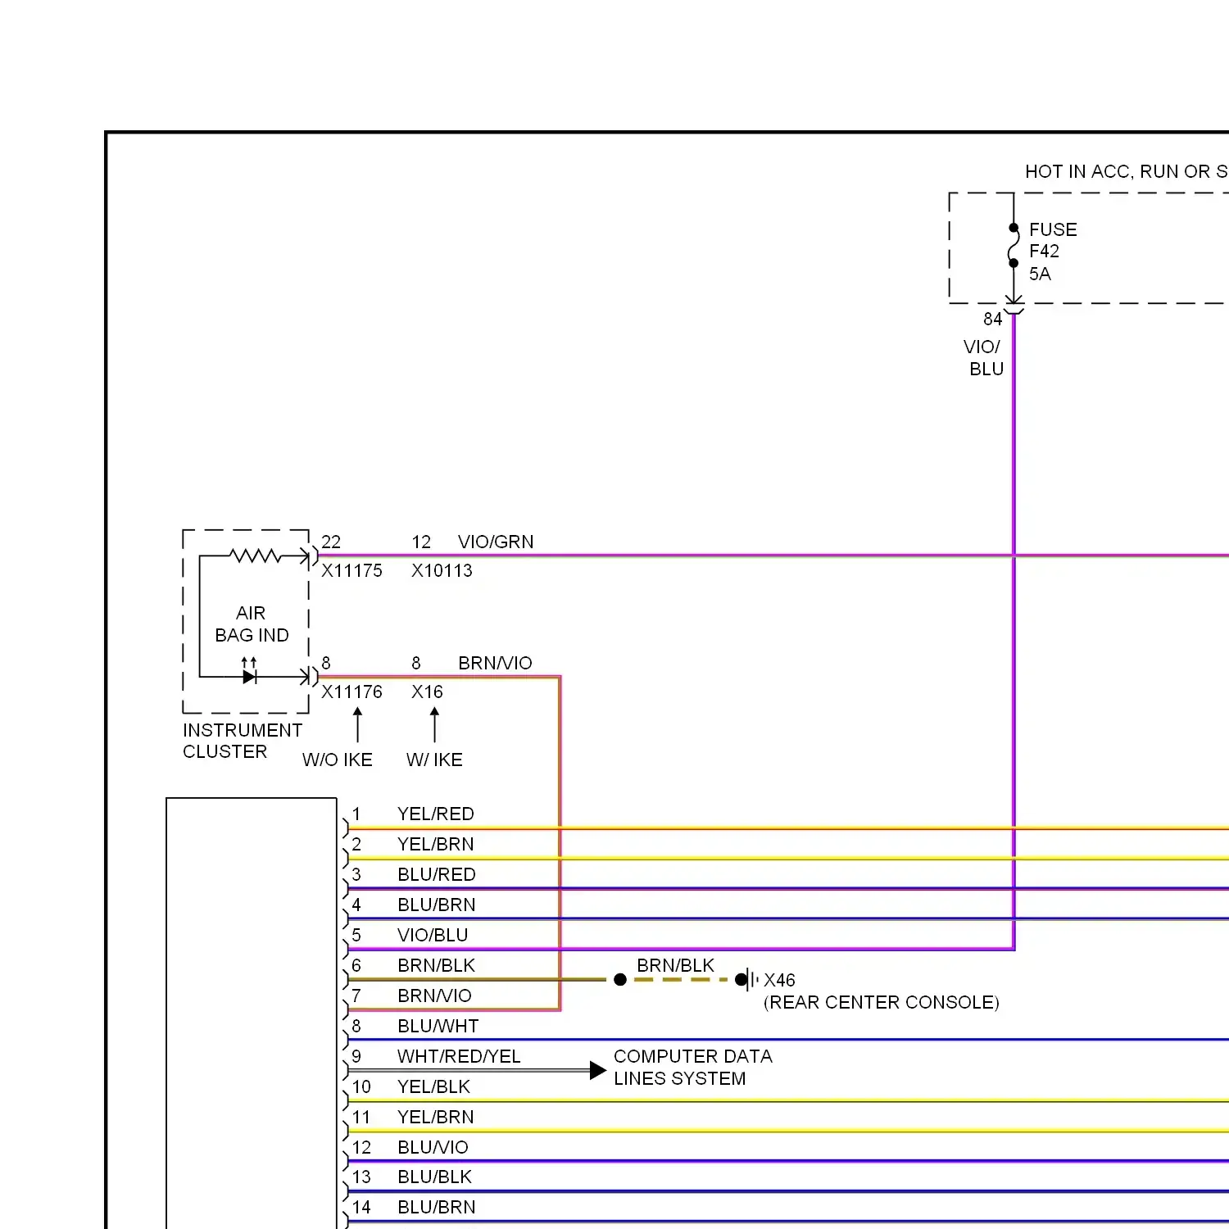Click the COMPUTER DATA LINES SYSTEM text

tap(693, 1068)
